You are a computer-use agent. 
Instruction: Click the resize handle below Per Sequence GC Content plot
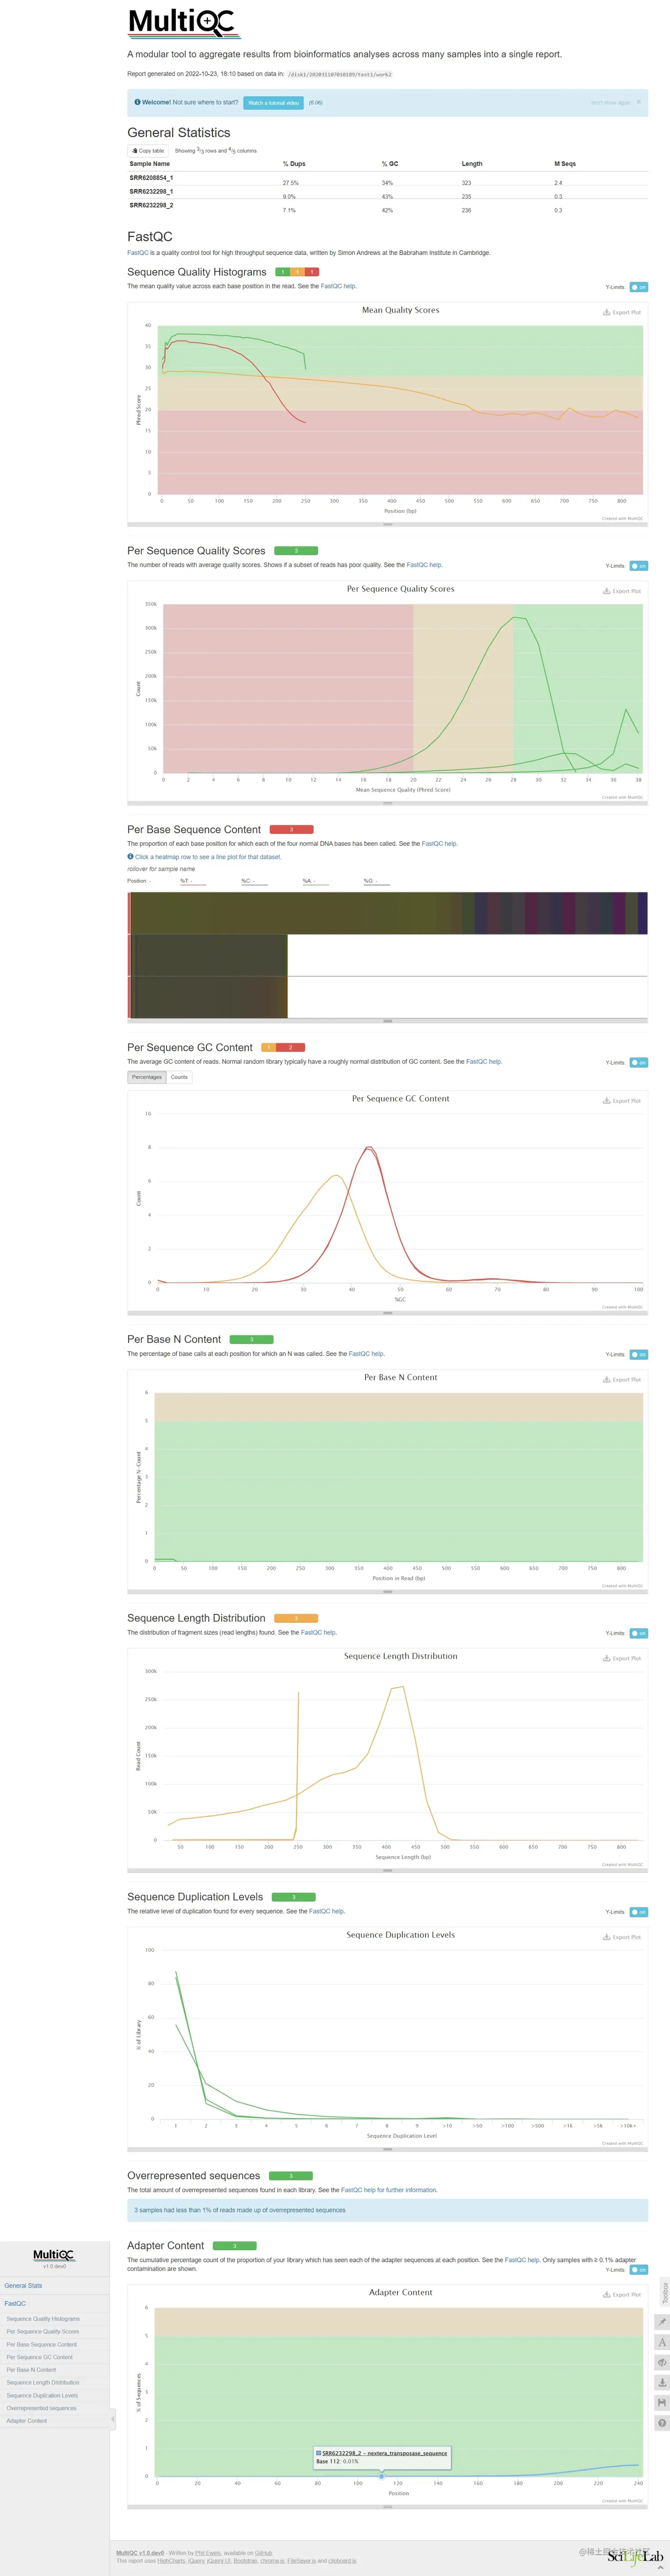coord(387,1313)
